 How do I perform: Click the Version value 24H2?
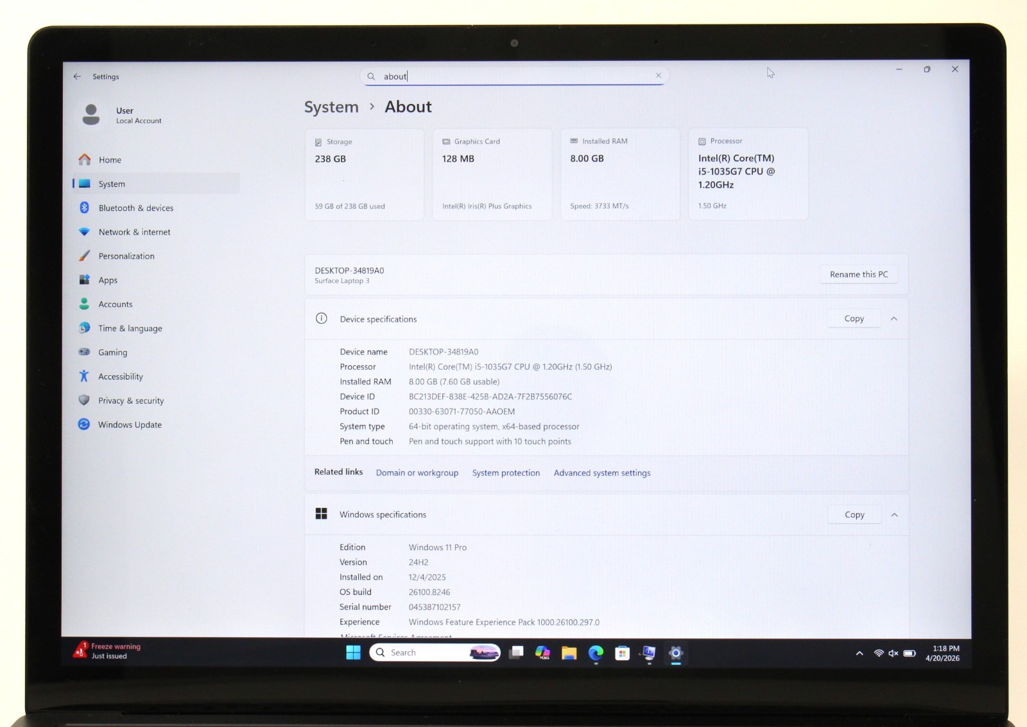(419, 562)
